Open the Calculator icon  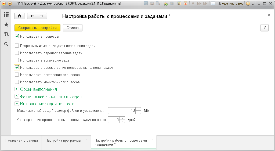pyautogui.click(x=179, y=3)
